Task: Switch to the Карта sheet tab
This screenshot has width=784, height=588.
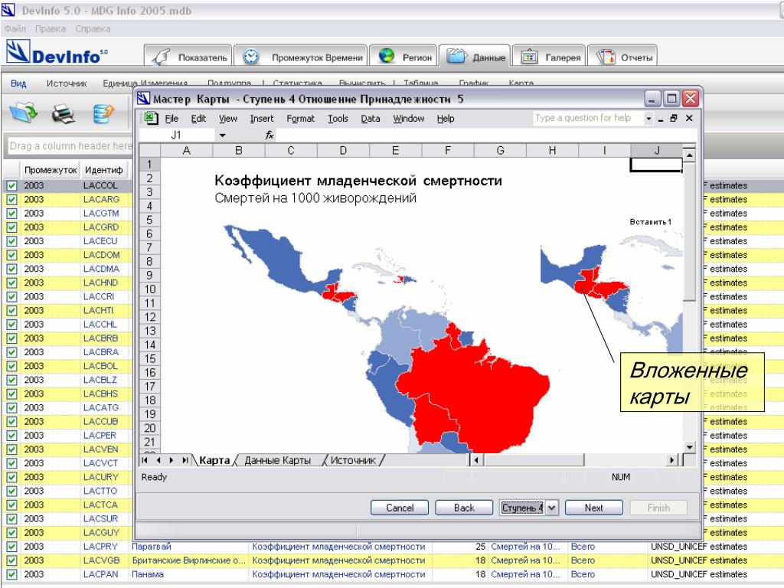Action: [214, 460]
